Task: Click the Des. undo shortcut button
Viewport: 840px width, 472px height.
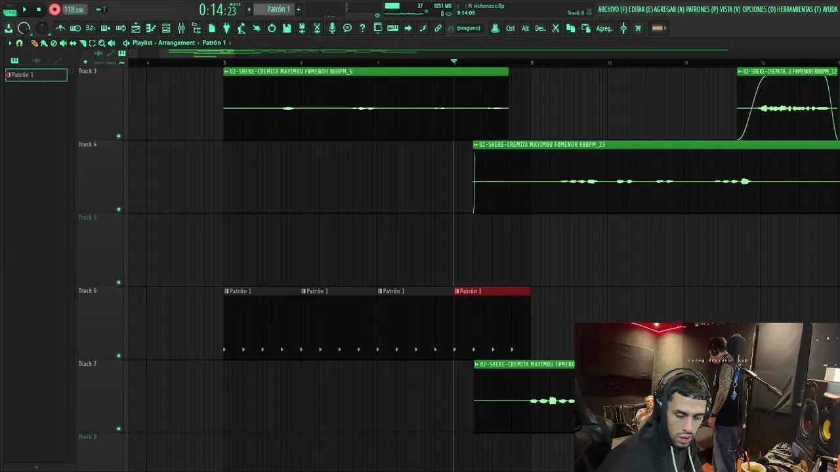Action: pos(540,28)
